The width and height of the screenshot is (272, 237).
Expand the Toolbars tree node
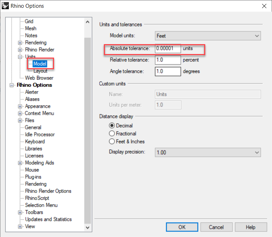20,212
